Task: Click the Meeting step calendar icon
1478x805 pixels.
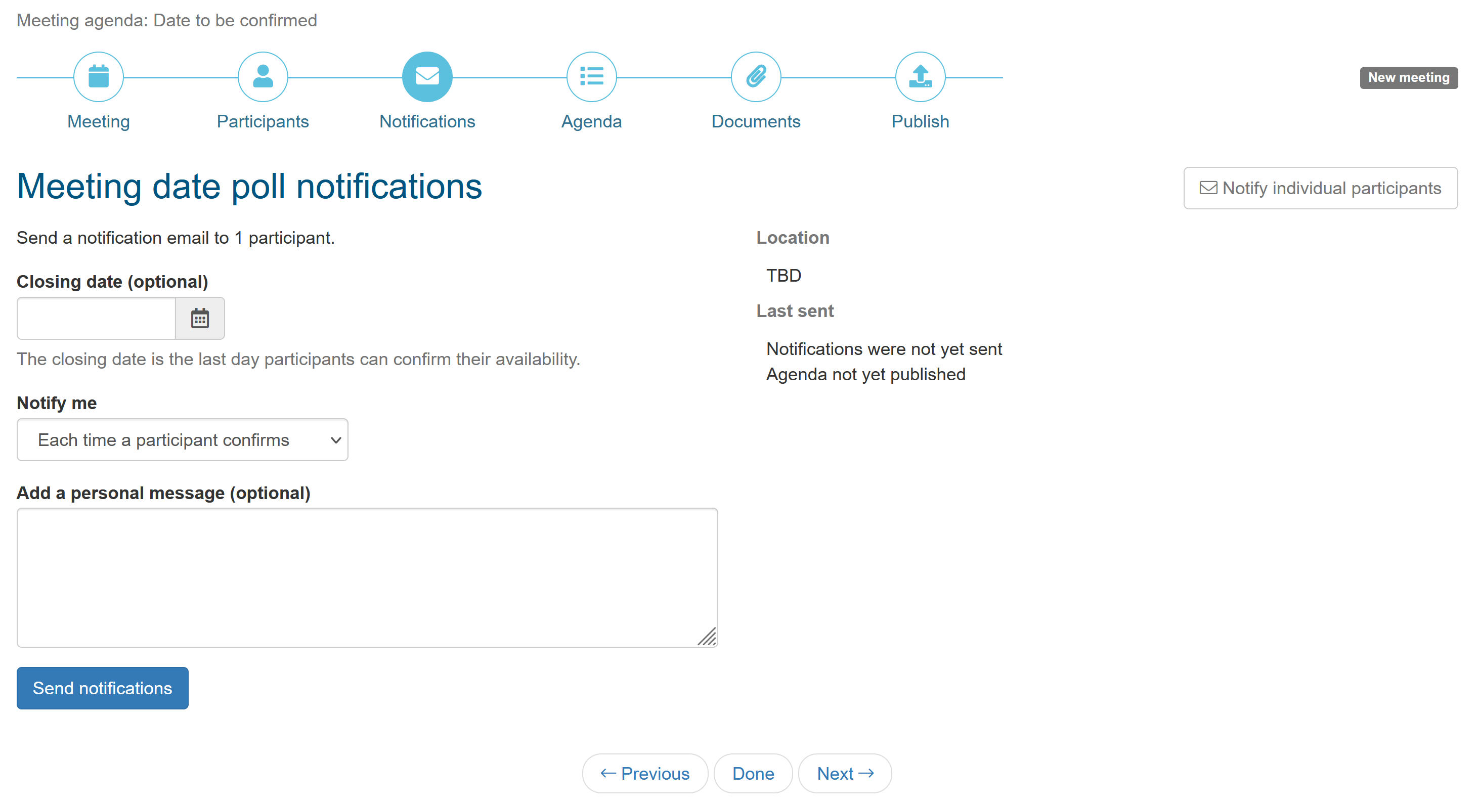Action: (x=99, y=76)
